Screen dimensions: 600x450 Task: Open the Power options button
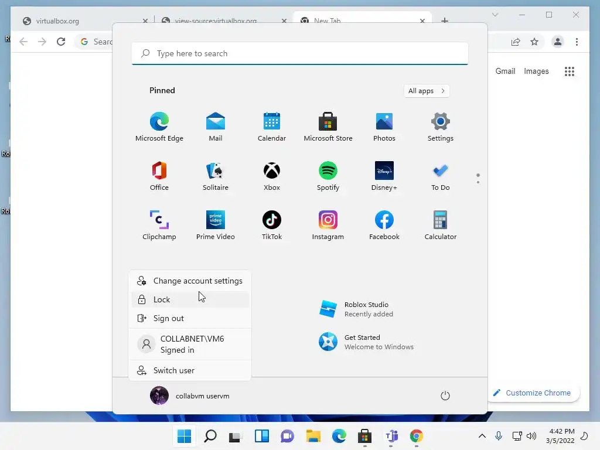point(445,396)
